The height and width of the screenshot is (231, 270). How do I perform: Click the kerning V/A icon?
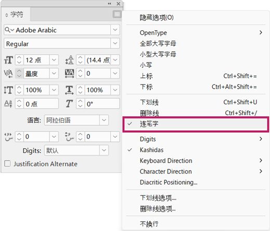[8, 74]
